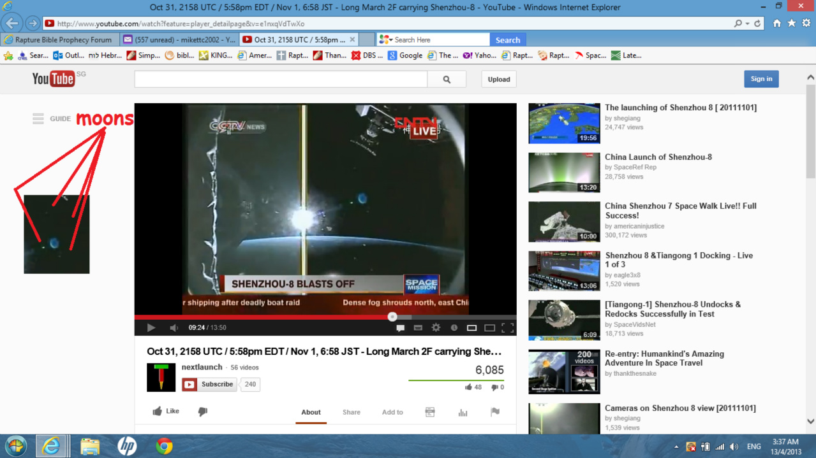The image size is (816, 458).
Task: Click the Dislike thumbs-down button
Action: point(203,412)
